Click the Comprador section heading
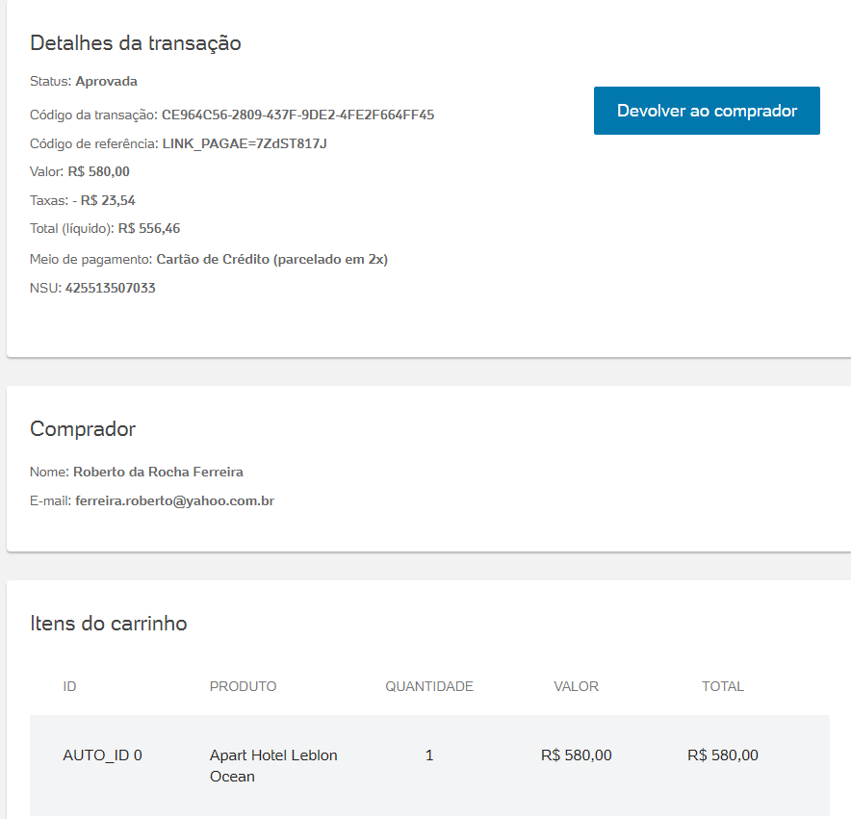 (83, 429)
